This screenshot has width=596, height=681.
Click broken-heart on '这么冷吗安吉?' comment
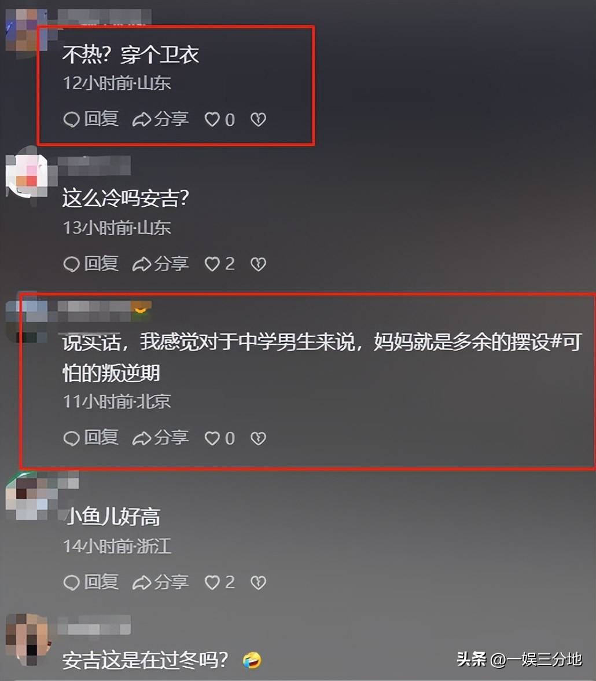pos(258,264)
